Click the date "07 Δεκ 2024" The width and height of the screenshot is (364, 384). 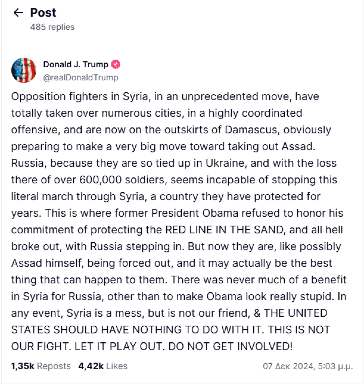tap(288, 366)
